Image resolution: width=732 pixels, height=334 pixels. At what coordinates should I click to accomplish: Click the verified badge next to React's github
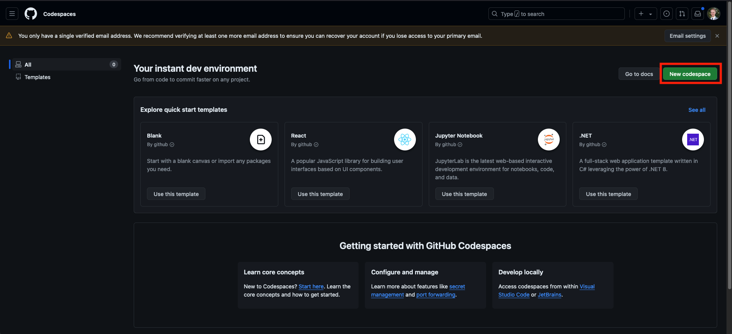click(x=316, y=145)
